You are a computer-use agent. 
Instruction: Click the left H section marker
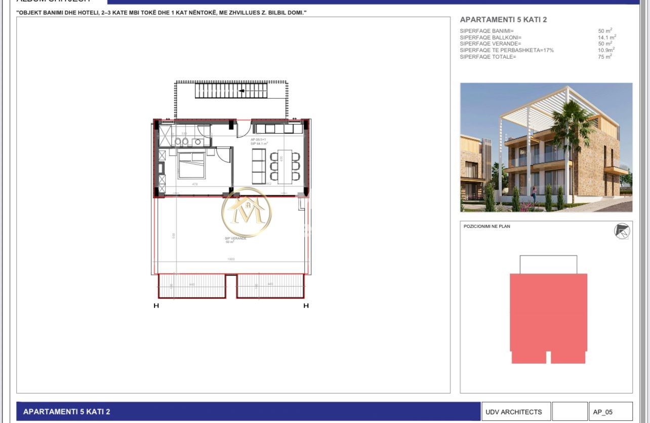156,305
